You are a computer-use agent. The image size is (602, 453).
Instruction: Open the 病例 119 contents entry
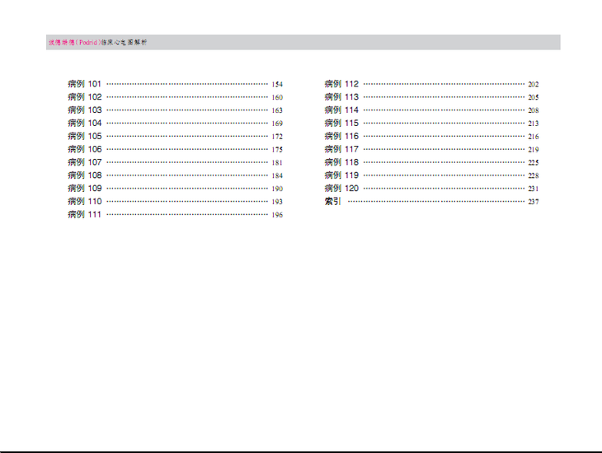[341, 175]
